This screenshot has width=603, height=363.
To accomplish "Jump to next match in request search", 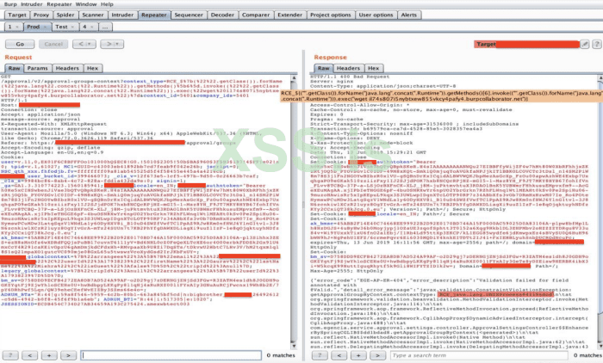I will pyautogui.click(x=68, y=355).
